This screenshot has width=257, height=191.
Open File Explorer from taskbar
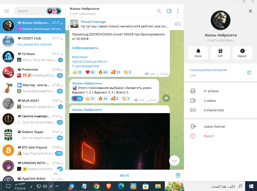tap(158, 186)
